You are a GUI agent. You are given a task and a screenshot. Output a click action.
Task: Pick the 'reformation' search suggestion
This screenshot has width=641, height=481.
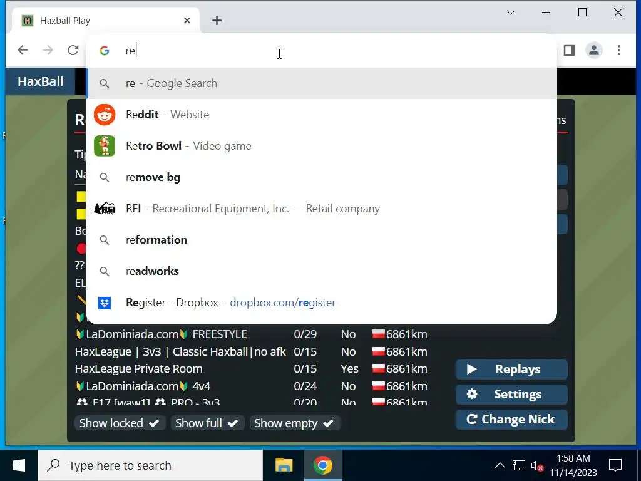[x=321, y=240]
